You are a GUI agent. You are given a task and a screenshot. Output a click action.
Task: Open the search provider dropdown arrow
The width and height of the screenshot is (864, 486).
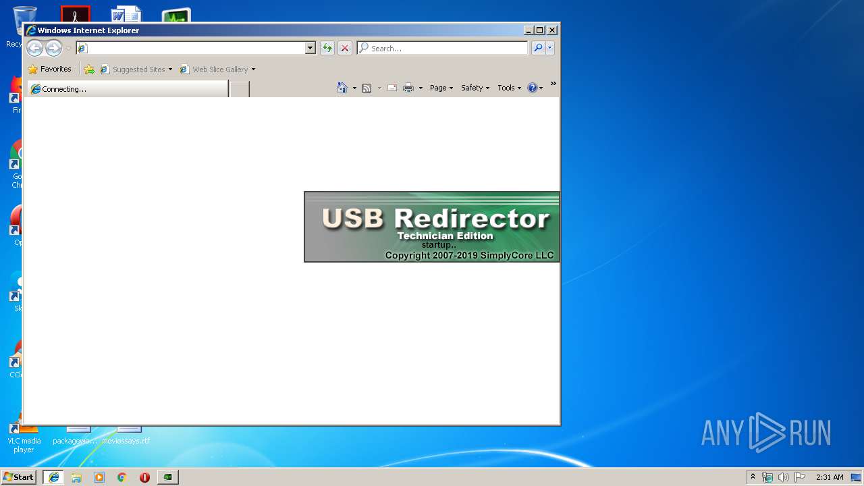[550, 48]
